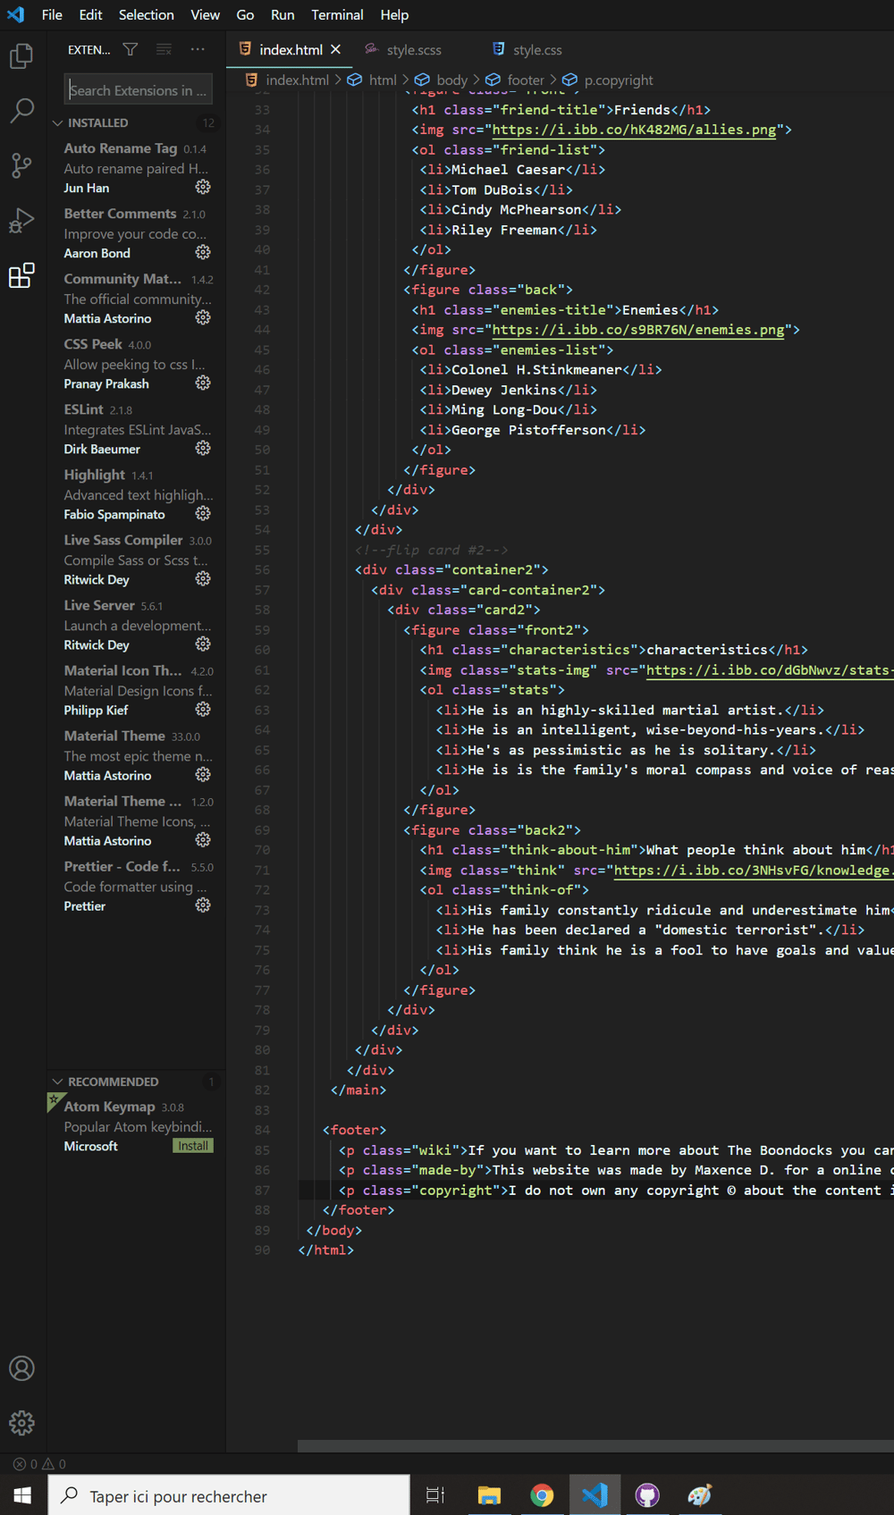Select the Atom Keymap recommended entry
Image resolution: width=894 pixels, height=1515 pixels.
(x=136, y=1126)
